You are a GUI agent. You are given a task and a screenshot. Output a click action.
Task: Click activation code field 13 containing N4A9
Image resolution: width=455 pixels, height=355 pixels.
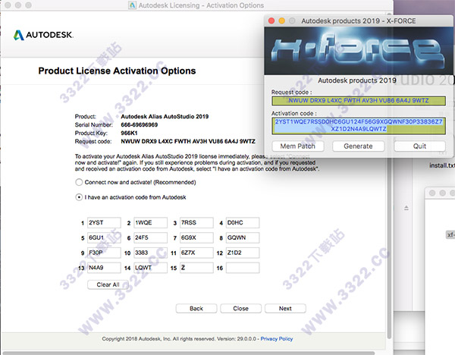104,268
